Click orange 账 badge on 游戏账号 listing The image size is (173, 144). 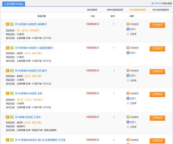click(8, 24)
